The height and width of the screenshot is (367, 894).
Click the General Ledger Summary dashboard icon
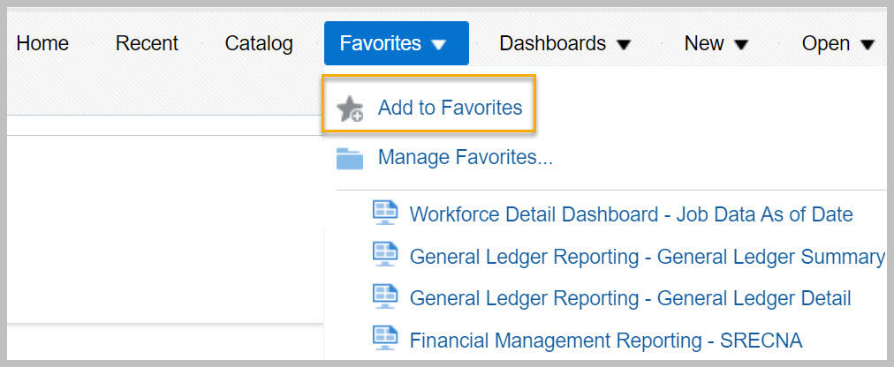(385, 254)
